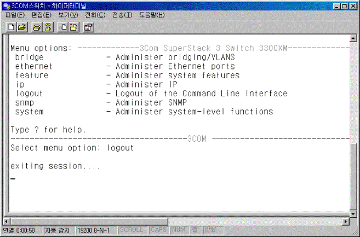Open the 편집(E) menu
Image resolution: width=360 pixels, height=237 pixels.
pos(41,15)
